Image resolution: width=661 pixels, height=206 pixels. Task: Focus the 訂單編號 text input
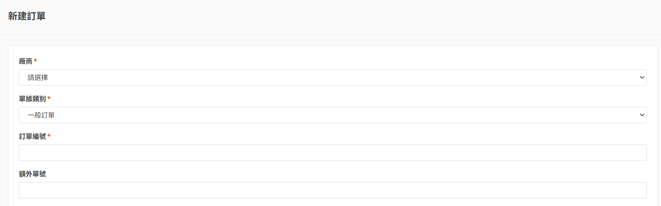(x=333, y=153)
